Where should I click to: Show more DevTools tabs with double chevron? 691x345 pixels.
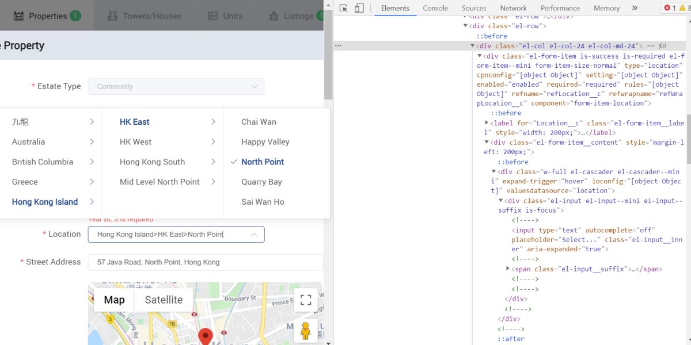click(635, 8)
